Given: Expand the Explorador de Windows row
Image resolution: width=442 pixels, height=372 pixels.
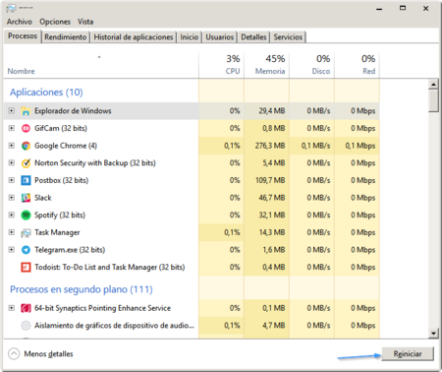Looking at the screenshot, I should pyautogui.click(x=12, y=111).
